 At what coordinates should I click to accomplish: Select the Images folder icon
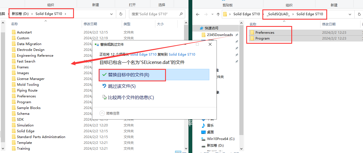[x=14, y=73]
